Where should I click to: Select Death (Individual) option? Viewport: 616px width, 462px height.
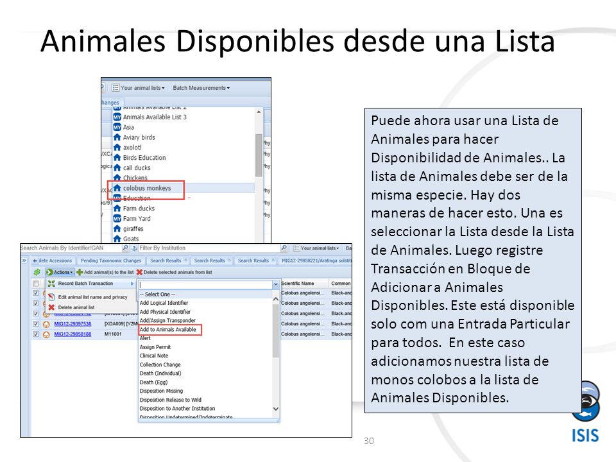pyautogui.click(x=160, y=373)
